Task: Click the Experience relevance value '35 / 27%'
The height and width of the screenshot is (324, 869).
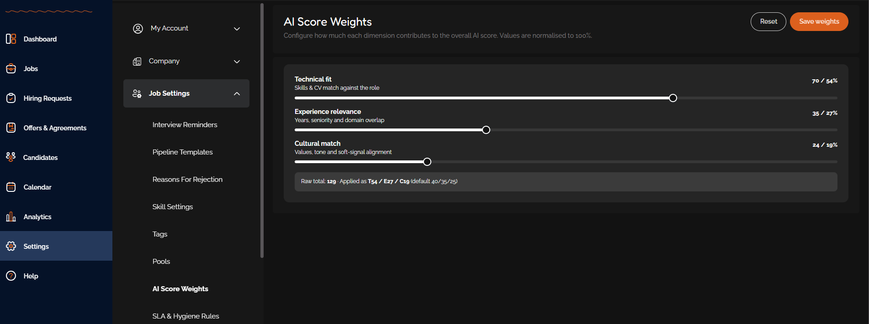Action: pos(825,113)
